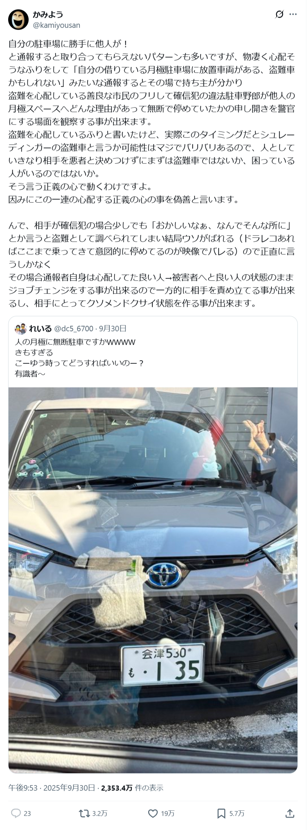
Task: Open the share upload icon
Action: click(x=290, y=813)
